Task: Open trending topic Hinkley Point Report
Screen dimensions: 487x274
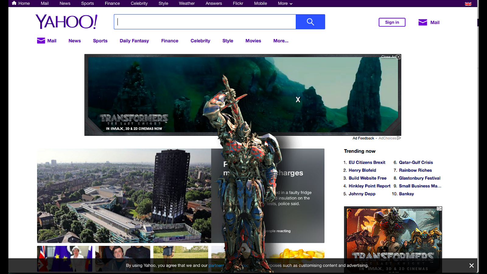Action: point(370,186)
